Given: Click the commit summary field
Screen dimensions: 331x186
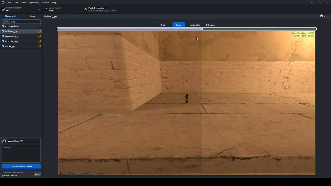Looking at the screenshot, I should (24, 141).
